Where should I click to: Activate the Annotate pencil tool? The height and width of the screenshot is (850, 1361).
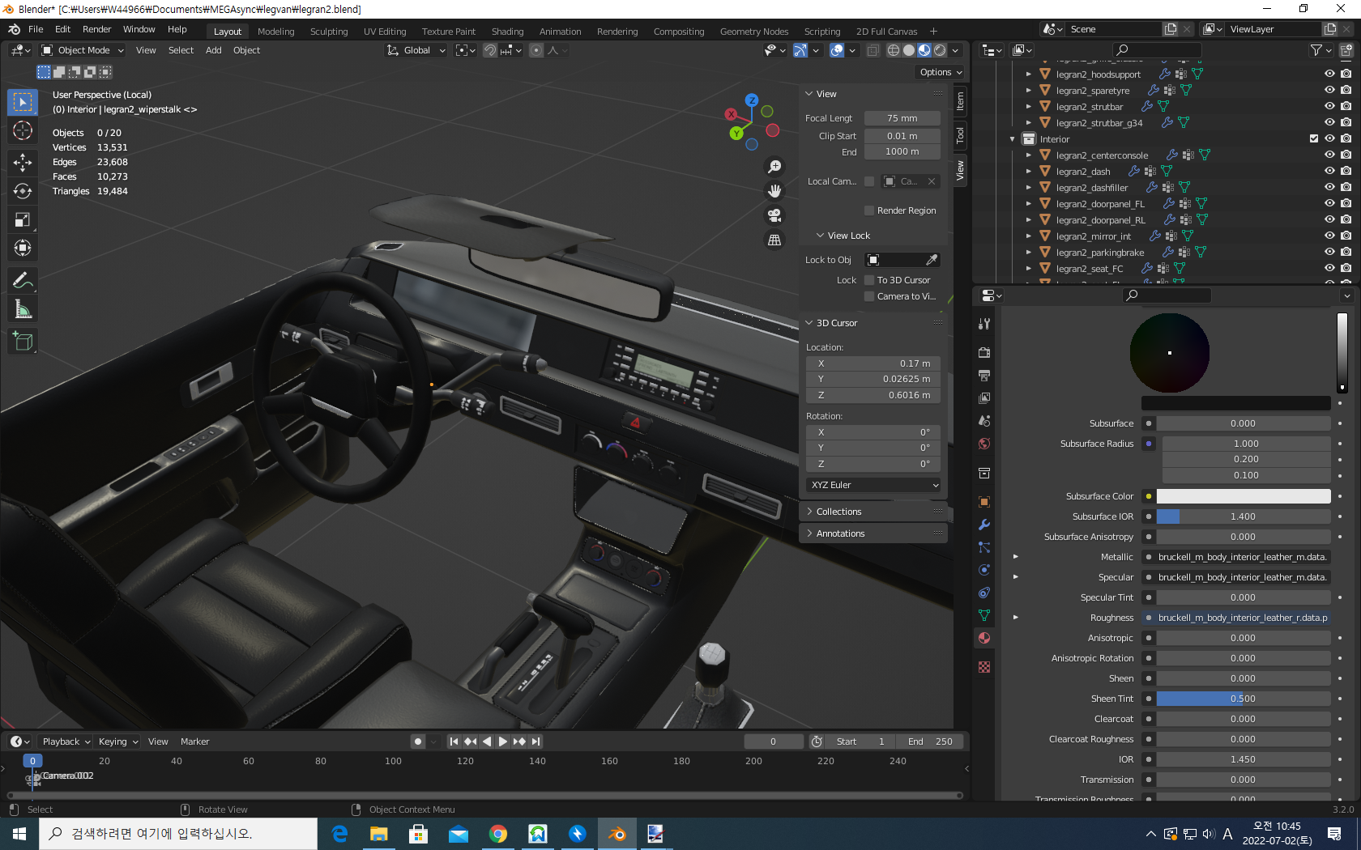(x=23, y=280)
